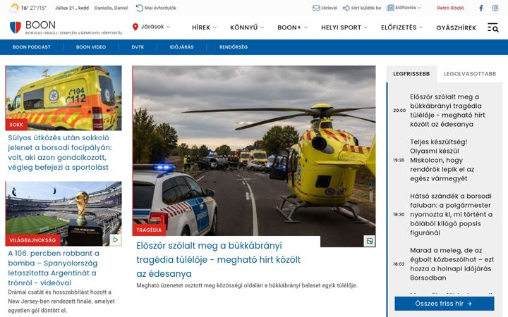This screenshot has width=508, height=317.
Task: Click the Hírt küldök be arrow icon
Action: pyautogui.click(x=346, y=8)
